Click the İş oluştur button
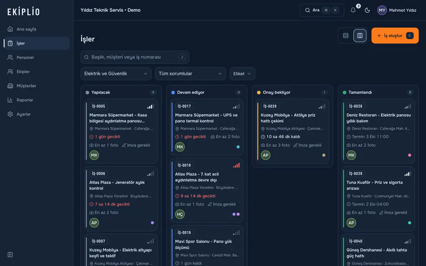This screenshot has height=266, width=426. point(395,35)
